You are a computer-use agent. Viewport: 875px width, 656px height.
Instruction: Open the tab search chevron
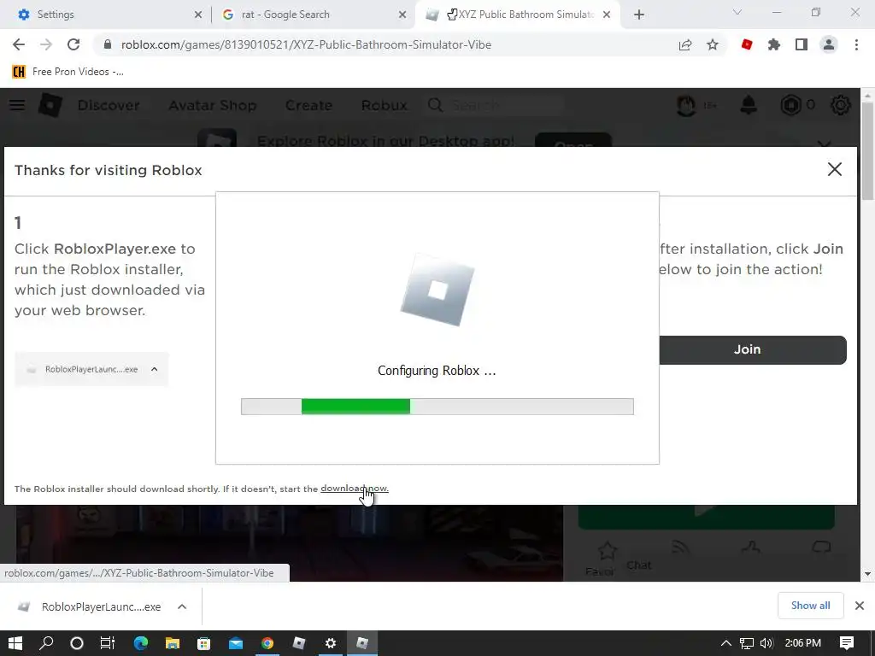pyautogui.click(x=737, y=12)
